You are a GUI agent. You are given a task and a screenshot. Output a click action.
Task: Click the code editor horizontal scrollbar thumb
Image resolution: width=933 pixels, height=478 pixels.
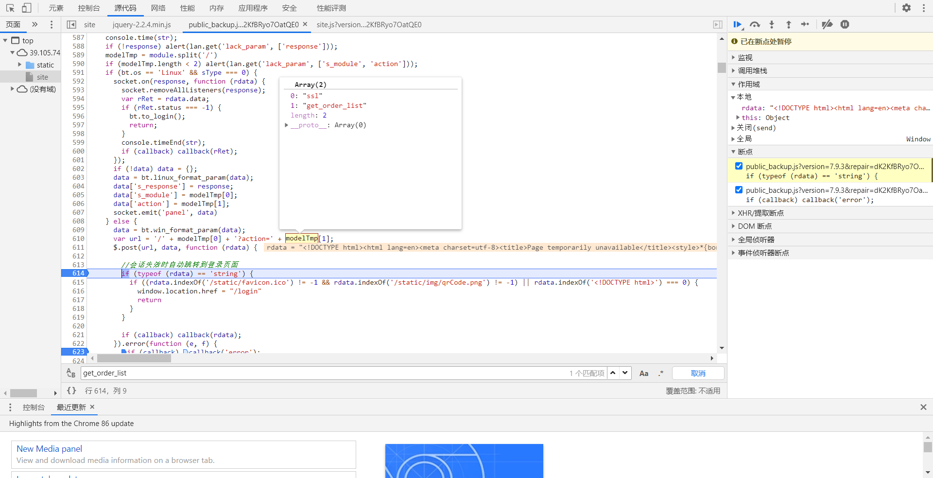pyautogui.click(x=134, y=358)
